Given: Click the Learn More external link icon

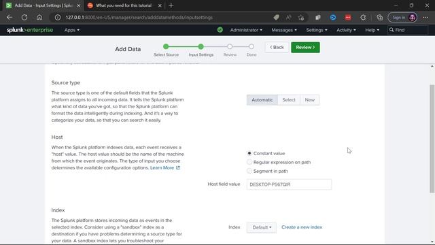Looking at the screenshot, I should 178,168.
